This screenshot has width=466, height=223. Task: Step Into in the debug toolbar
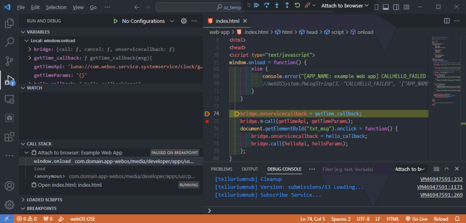[277, 5]
